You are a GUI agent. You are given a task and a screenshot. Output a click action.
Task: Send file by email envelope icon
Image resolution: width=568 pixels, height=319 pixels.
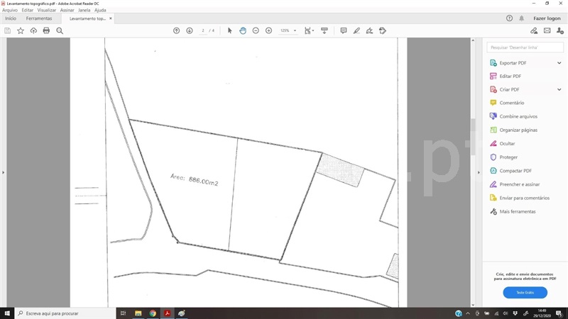pos(547,30)
